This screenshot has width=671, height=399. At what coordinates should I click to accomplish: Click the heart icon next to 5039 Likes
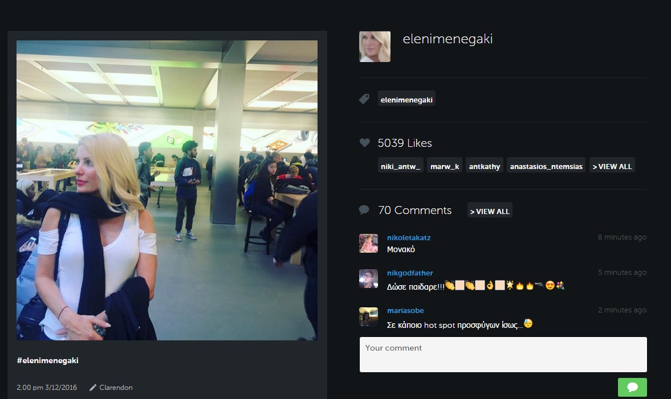coord(365,143)
